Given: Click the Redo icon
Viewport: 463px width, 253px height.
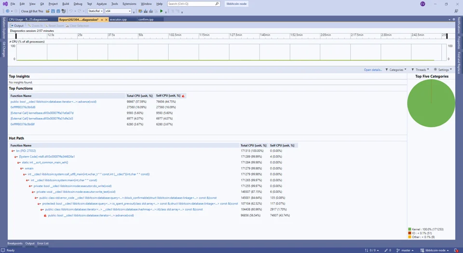Looking at the screenshot, I should click(80, 11).
